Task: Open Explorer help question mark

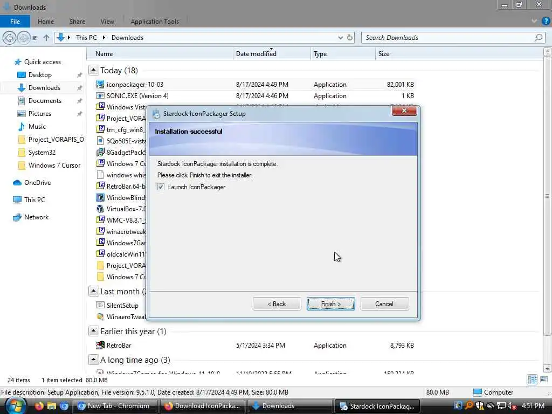Action: (x=546, y=21)
